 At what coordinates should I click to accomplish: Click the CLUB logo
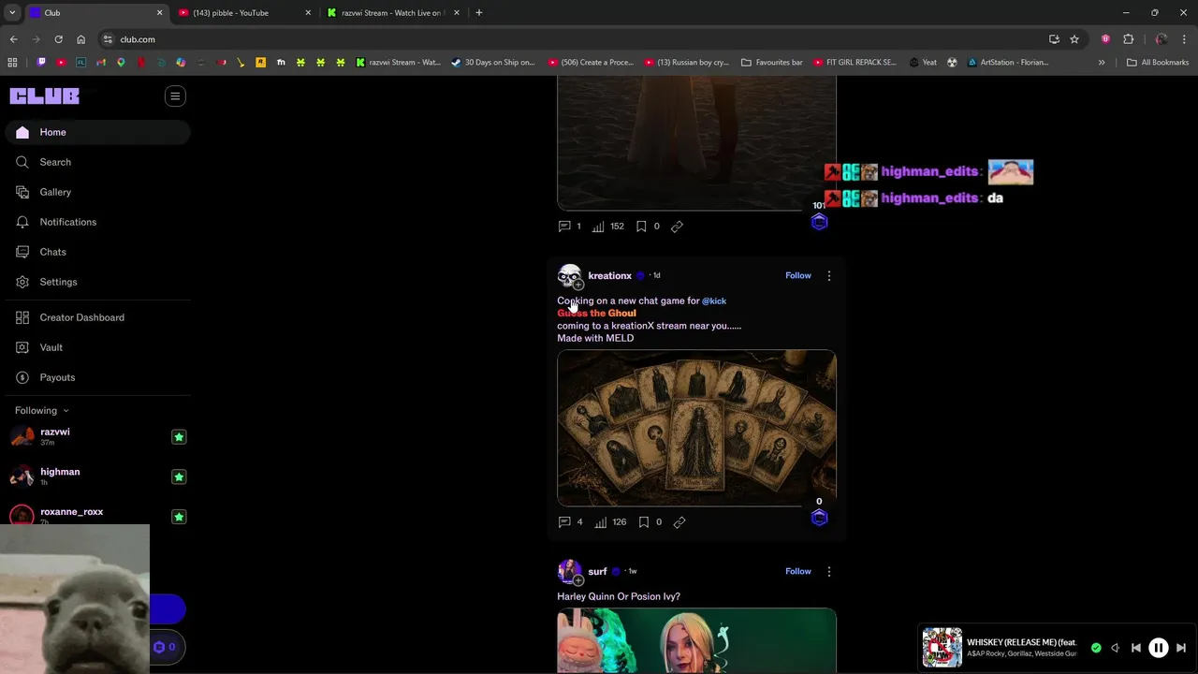[x=44, y=95]
